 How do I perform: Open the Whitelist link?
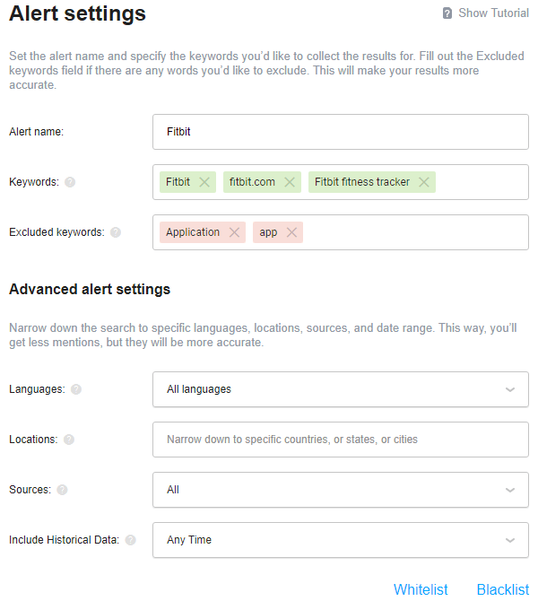click(x=421, y=589)
